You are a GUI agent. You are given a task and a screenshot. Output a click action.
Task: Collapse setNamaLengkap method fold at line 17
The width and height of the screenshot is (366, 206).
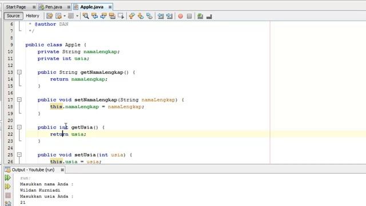(x=19, y=100)
